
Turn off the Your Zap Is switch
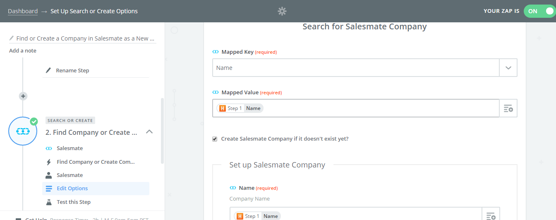(x=539, y=11)
